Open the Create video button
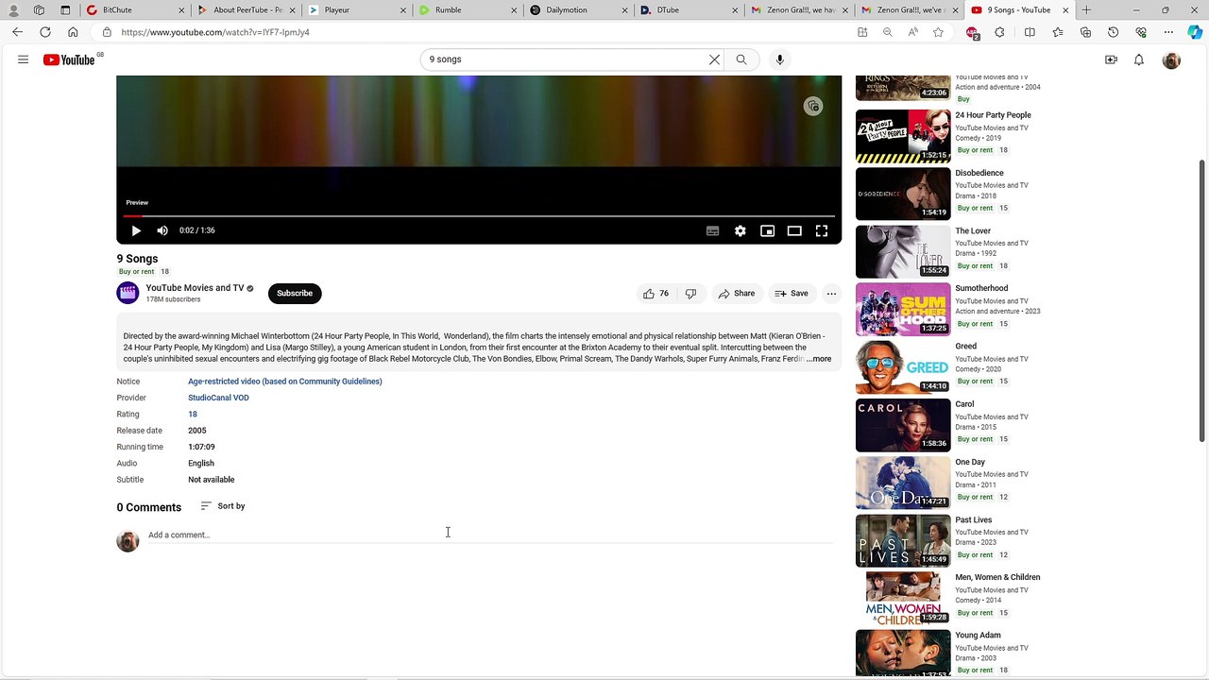1209x680 pixels. 1111,59
